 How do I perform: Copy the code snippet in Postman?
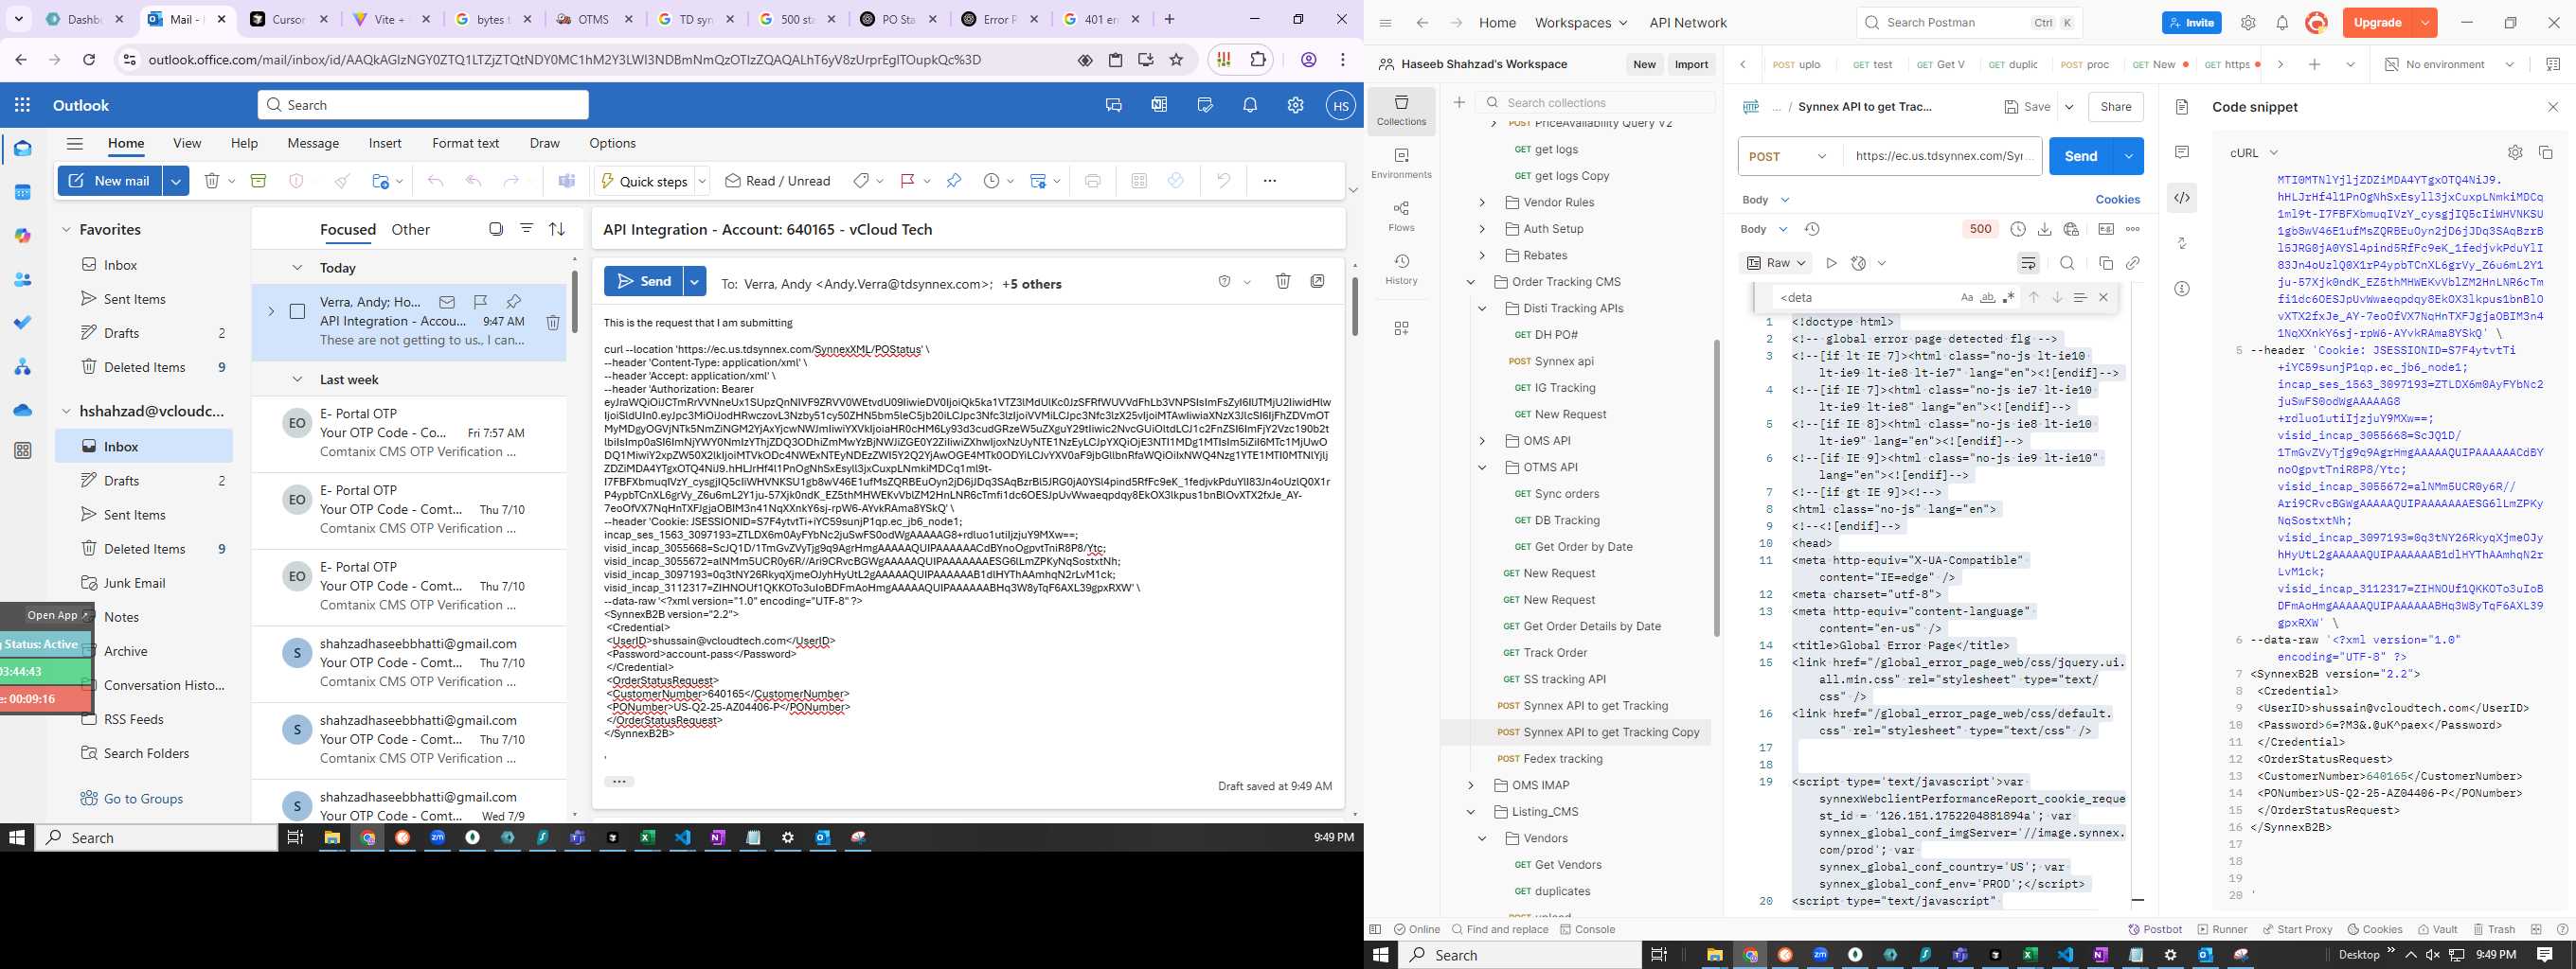coord(2546,153)
